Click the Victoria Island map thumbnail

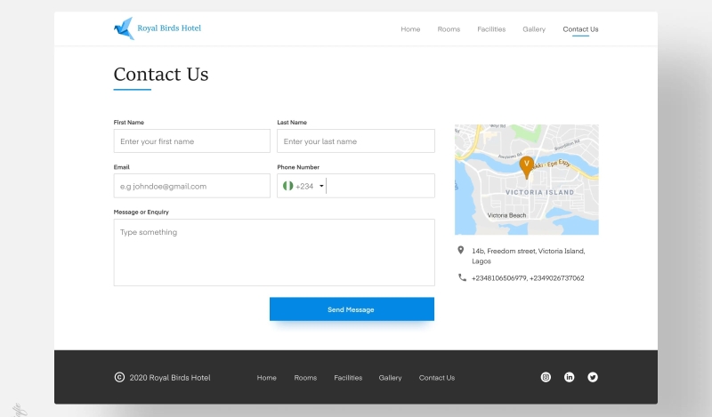click(527, 180)
